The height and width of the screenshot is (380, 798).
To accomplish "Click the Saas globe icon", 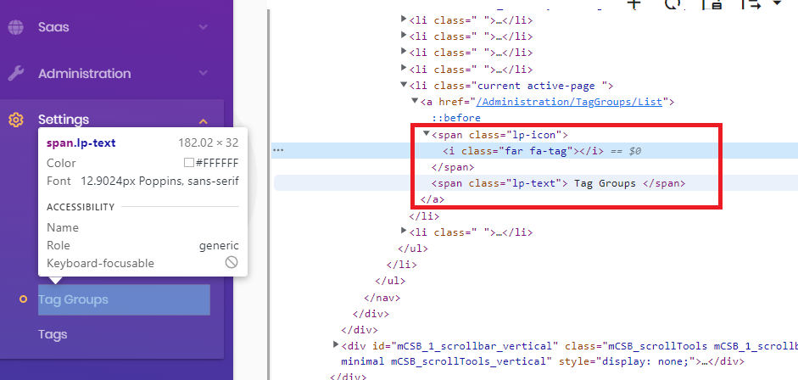I will click(15, 27).
